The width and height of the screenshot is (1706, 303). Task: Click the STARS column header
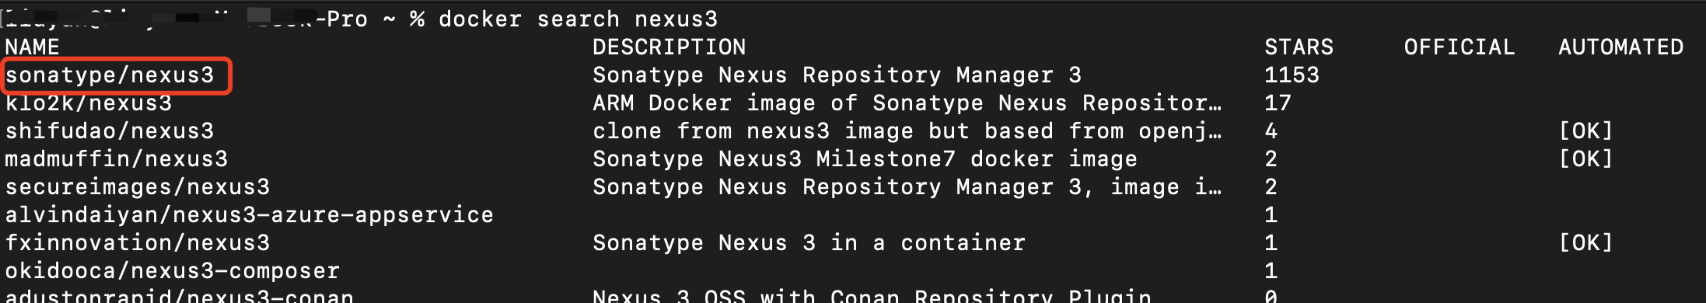(1299, 47)
